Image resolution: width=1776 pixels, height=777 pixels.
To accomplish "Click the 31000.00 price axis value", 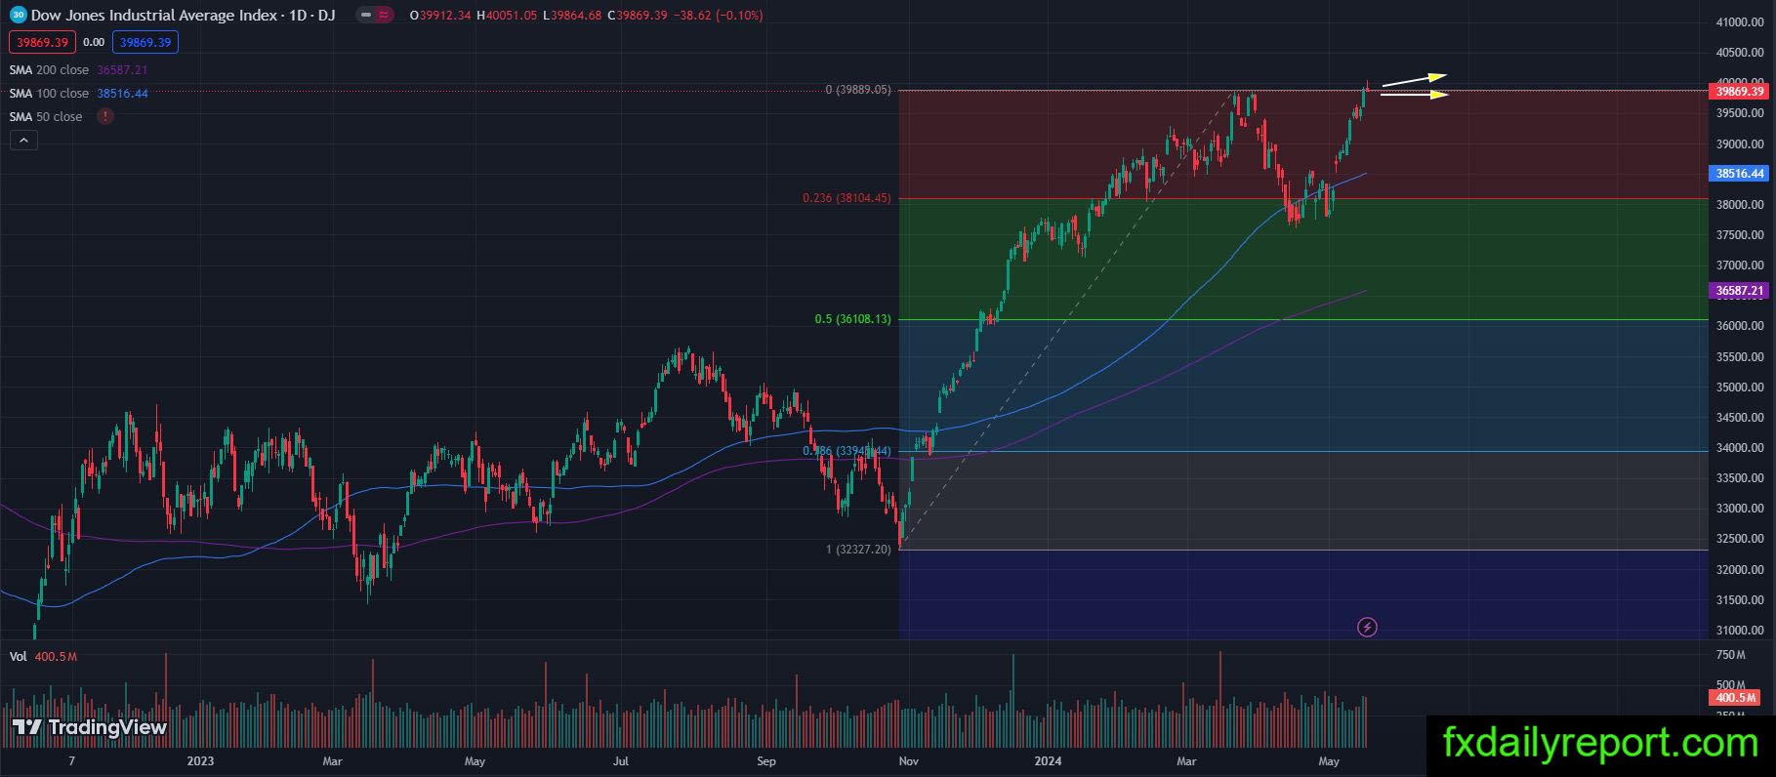I will point(1740,631).
